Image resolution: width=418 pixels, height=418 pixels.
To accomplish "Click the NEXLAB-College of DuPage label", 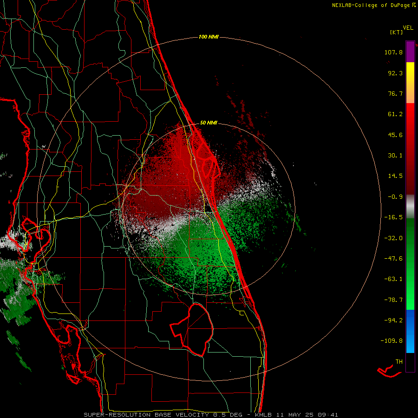I will tap(371, 5).
